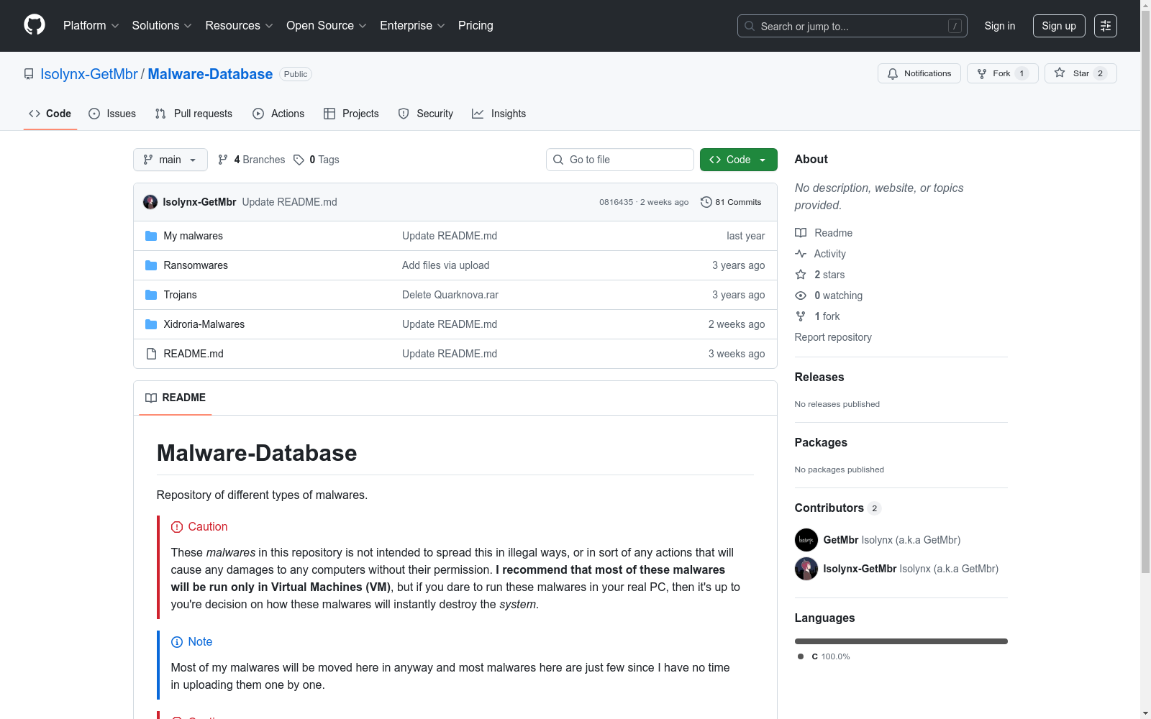Click the README book icon above content
The image size is (1151, 719).
[x=151, y=398]
